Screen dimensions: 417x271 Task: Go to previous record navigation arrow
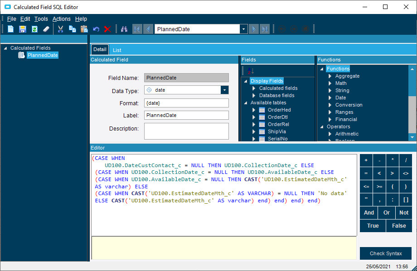click(148, 29)
